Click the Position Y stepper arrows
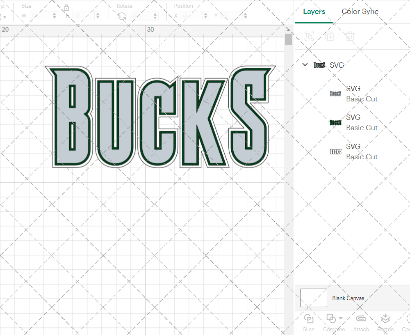Viewport: 410px width, 335px height. coord(245,16)
